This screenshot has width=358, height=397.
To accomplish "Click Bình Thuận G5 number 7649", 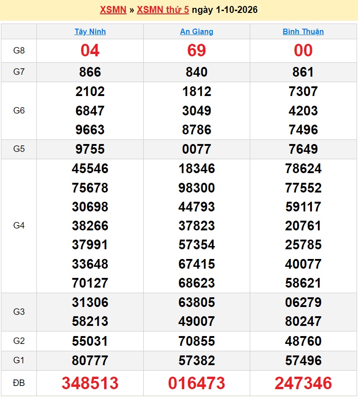I will [303, 149].
